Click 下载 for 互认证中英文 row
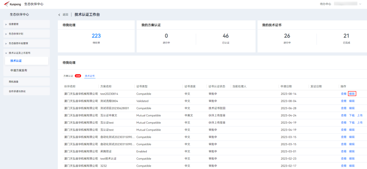Viewport: 367px width, 169px height. [352, 115]
